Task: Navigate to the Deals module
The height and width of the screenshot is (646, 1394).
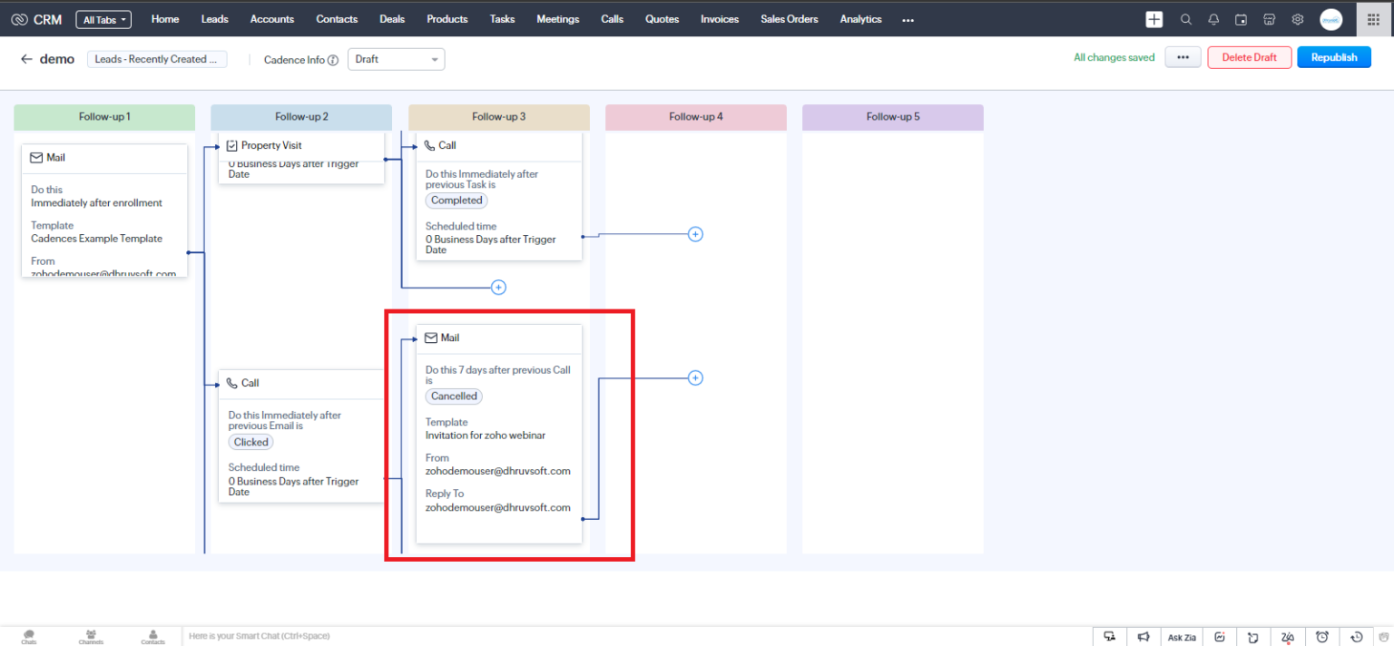Action: [391, 19]
